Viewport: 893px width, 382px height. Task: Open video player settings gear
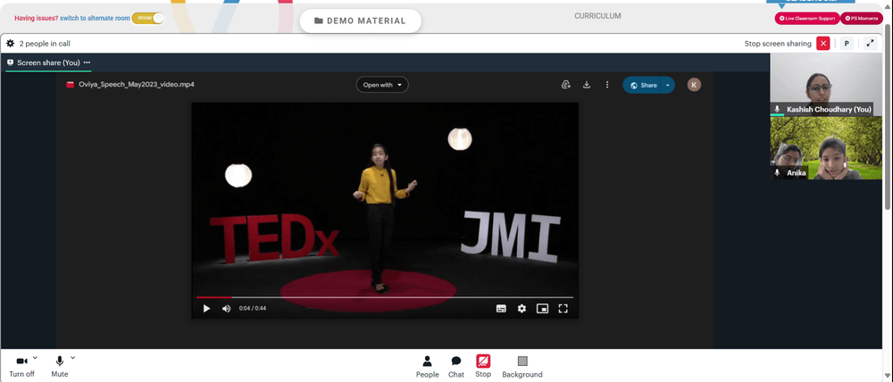(522, 309)
